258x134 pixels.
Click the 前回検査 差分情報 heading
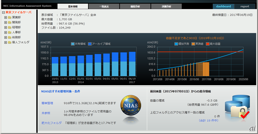click(x=180, y=91)
